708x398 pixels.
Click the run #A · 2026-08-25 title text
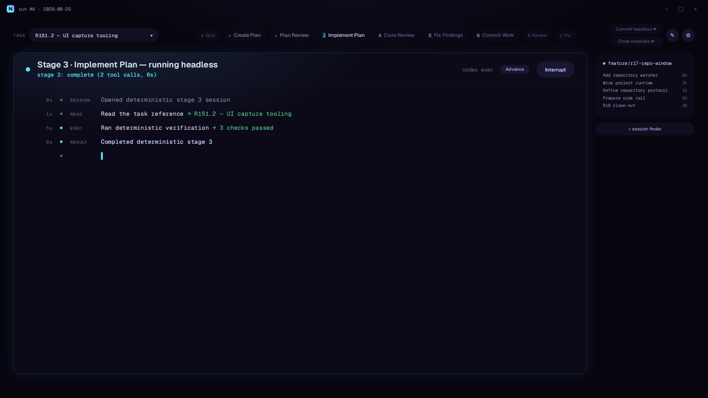[45, 9]
